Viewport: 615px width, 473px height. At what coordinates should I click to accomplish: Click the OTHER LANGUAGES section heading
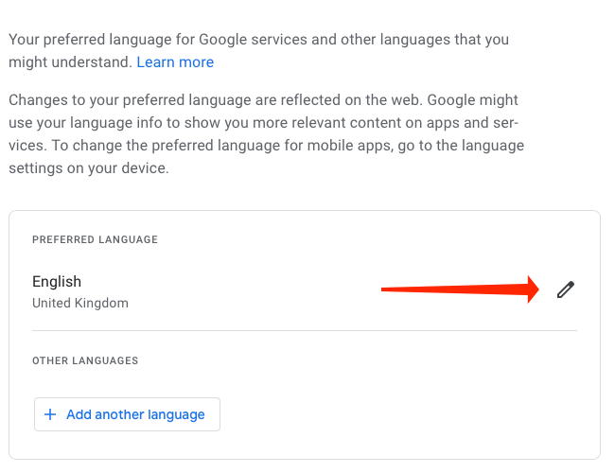[x=85, y=360]
